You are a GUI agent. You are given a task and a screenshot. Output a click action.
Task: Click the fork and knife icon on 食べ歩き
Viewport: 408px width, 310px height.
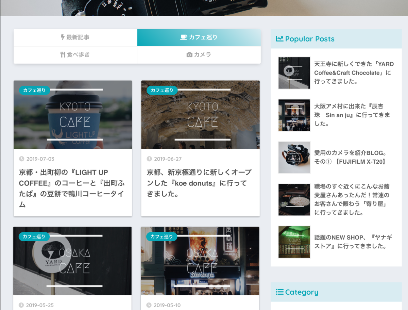[x=63, y=55]
